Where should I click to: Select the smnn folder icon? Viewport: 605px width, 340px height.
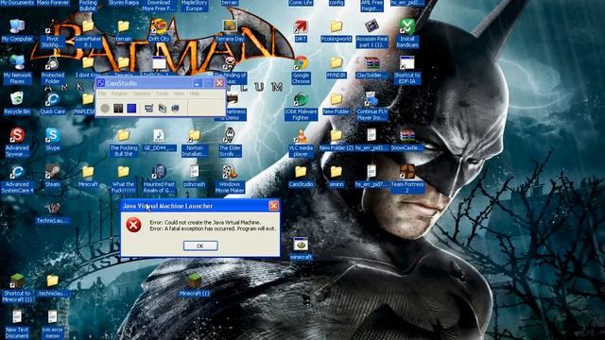pos(337,176)
